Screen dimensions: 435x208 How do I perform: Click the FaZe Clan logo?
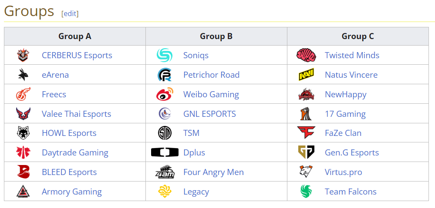pos(306,133)
